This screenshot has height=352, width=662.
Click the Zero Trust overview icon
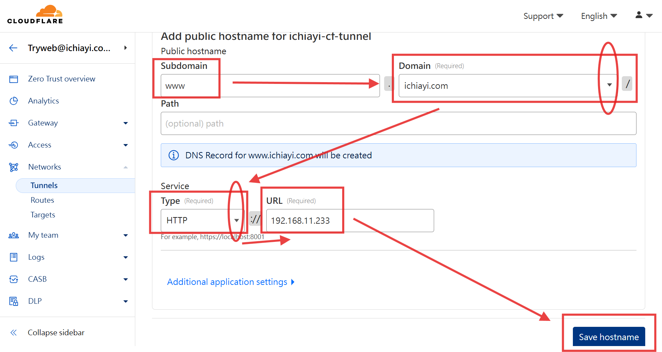pyautogui.click(x=14, y=79)
